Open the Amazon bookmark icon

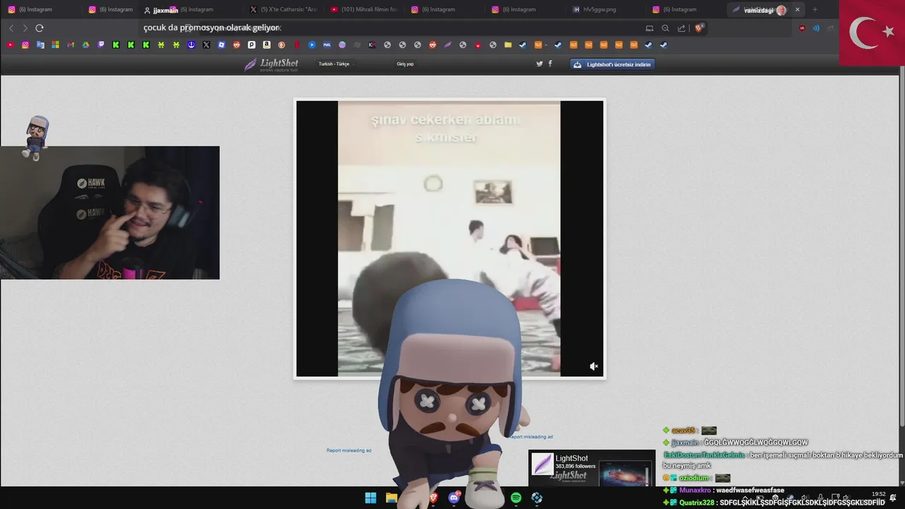[267, 45]
